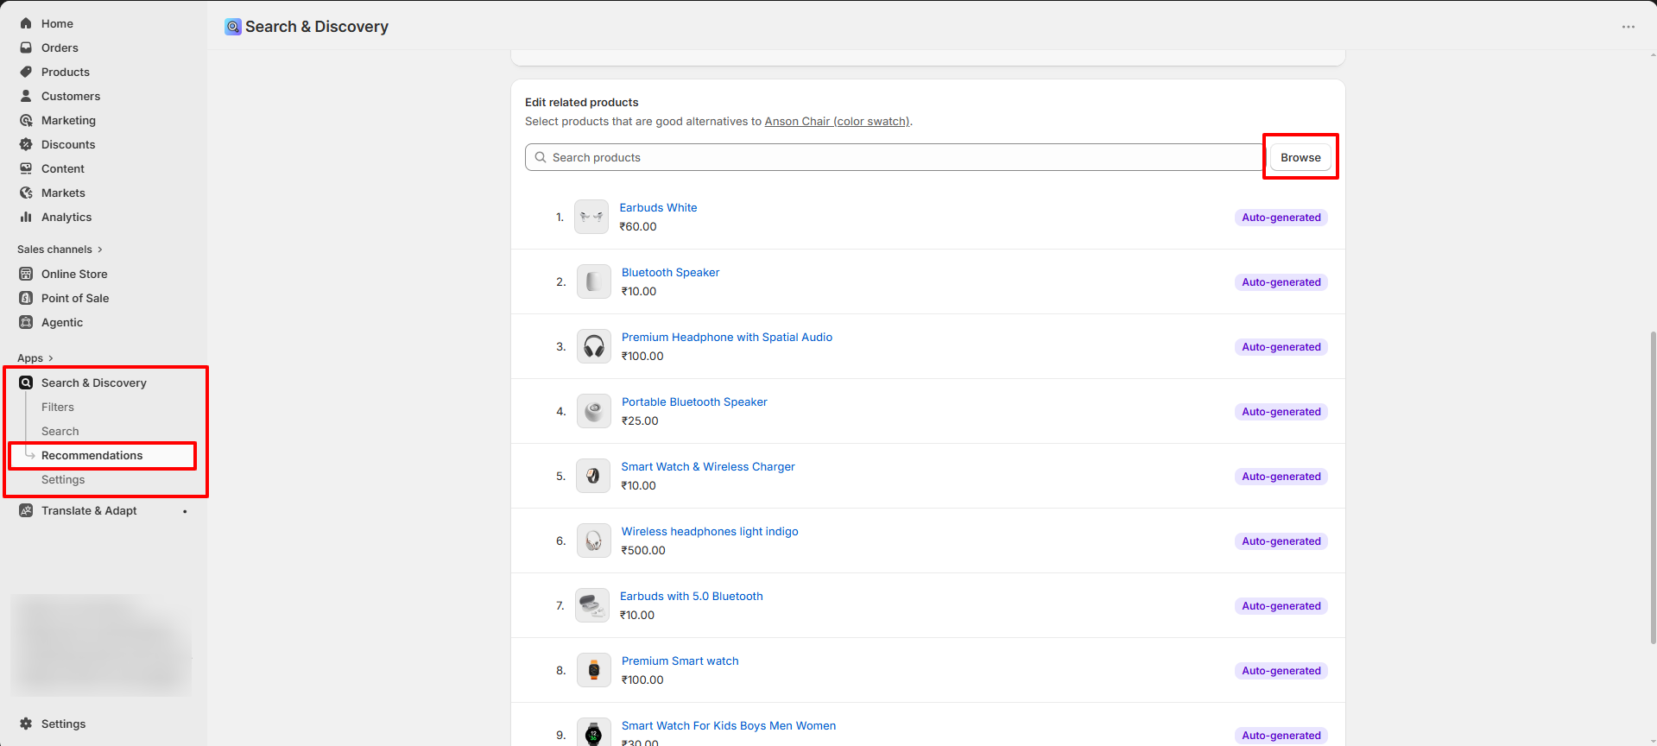Image resolution: width=1657 pixels, height=746 pixels.
Task: Click Auto-generated badge for Premium Smart watch
Action: (x=1281, y=671)
